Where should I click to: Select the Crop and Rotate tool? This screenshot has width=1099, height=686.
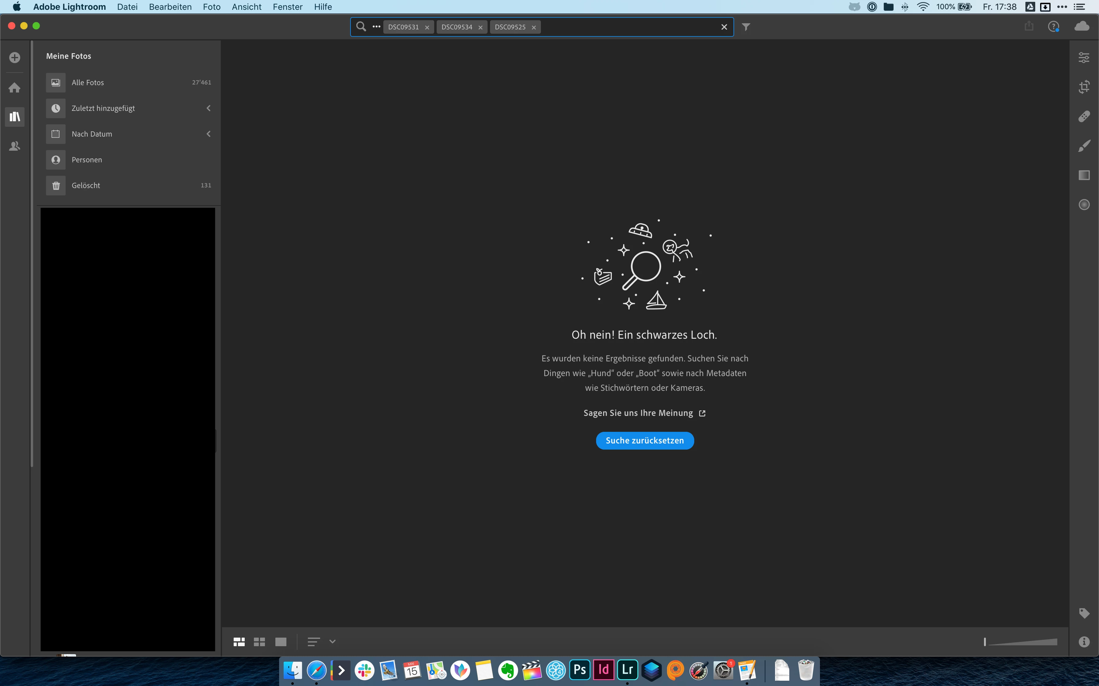pyautogui.click(x=1084, y=87)
